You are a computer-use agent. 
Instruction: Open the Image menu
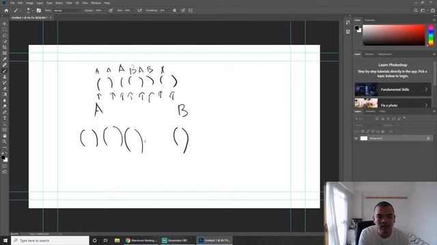pos(29,3)
